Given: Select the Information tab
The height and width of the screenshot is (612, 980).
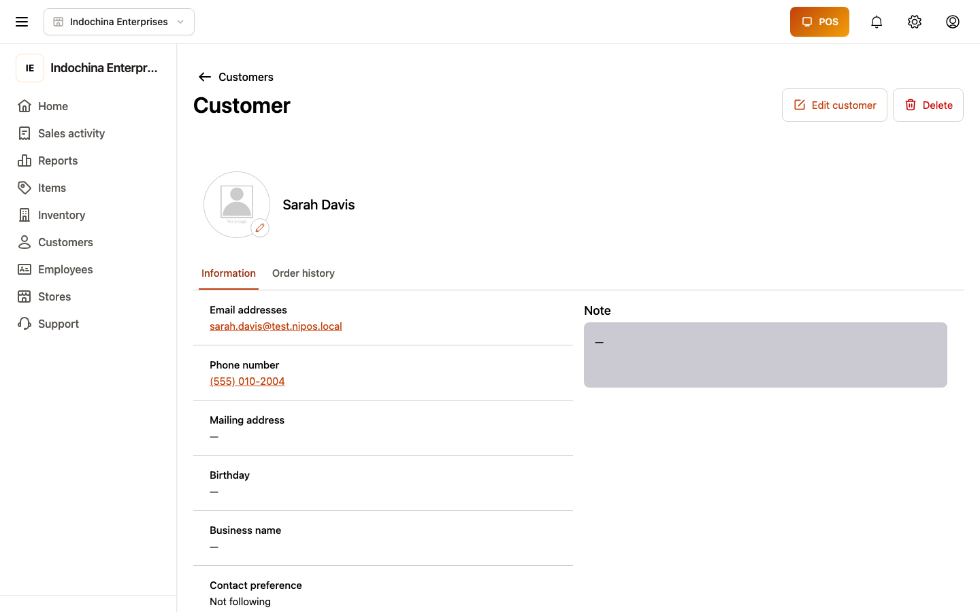Looking at the screenshot, I should tap(229, 273).
